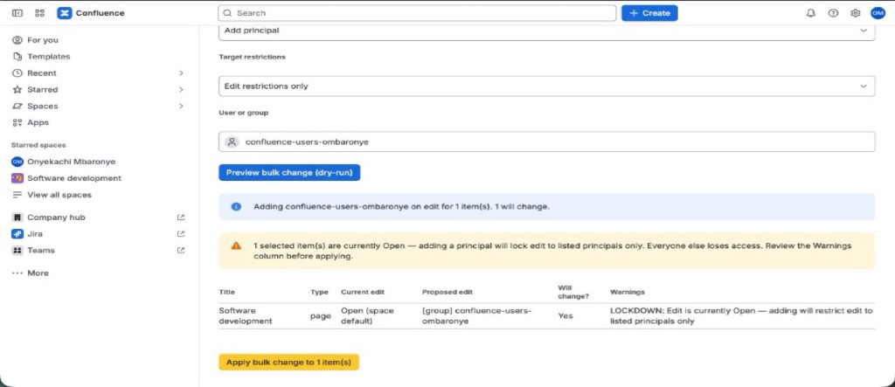Screen dimensions: 895x387
Task: Click the Software development cell in the Title column
Action: tap(246, 315)
